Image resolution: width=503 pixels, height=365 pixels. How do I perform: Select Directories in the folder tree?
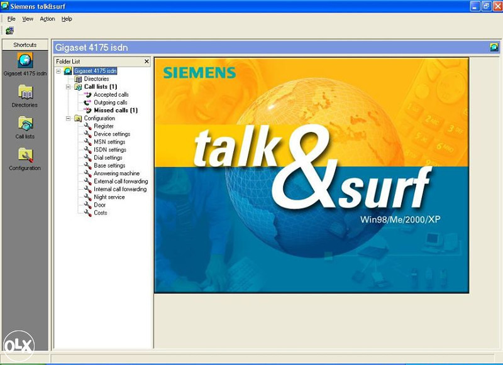pos(96,79)
